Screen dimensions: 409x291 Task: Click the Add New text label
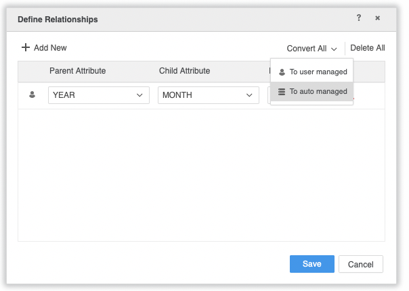coord(50,48)
